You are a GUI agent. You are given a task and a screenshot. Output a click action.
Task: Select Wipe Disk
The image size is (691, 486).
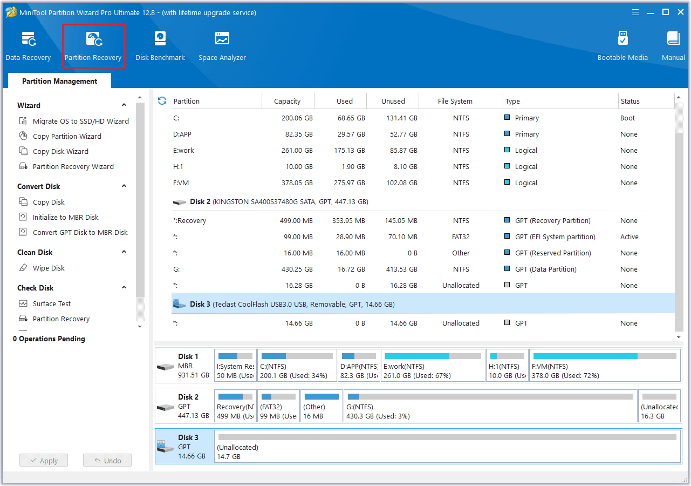[42, 268]
